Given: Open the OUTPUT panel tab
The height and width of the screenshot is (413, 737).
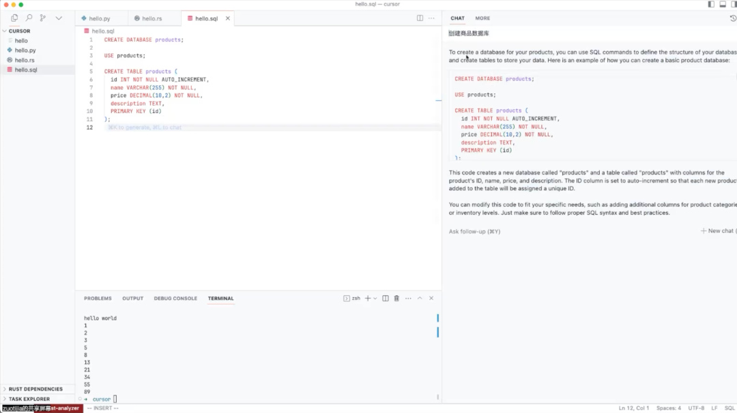Looking at the screenshot, I should click(x=132, y=299).
